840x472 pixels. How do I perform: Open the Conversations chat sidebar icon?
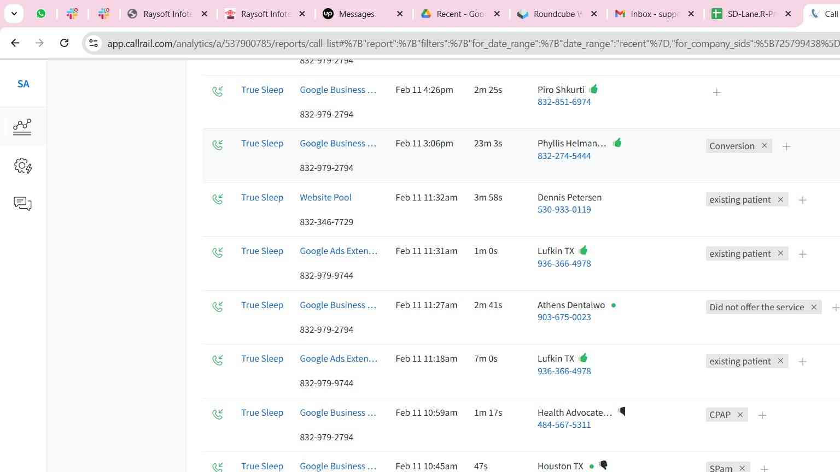(22, 204)
